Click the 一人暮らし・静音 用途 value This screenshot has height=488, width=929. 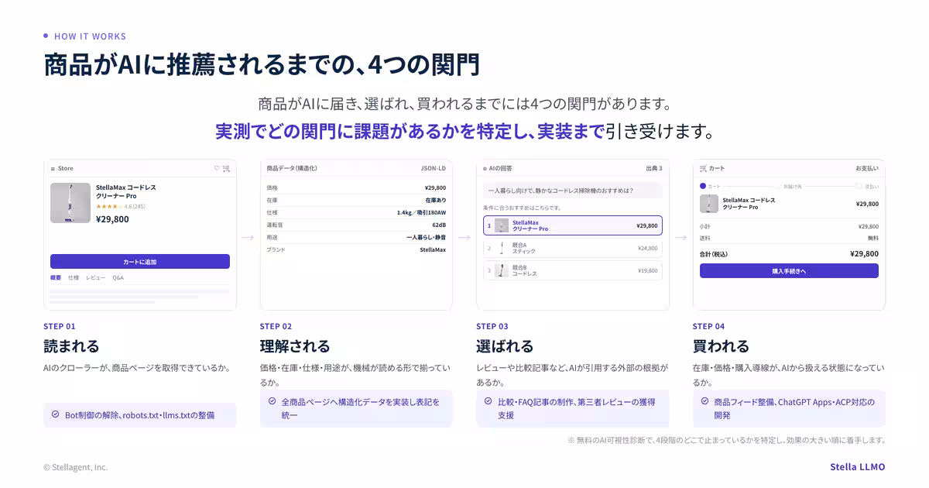(x=427, y=237)
